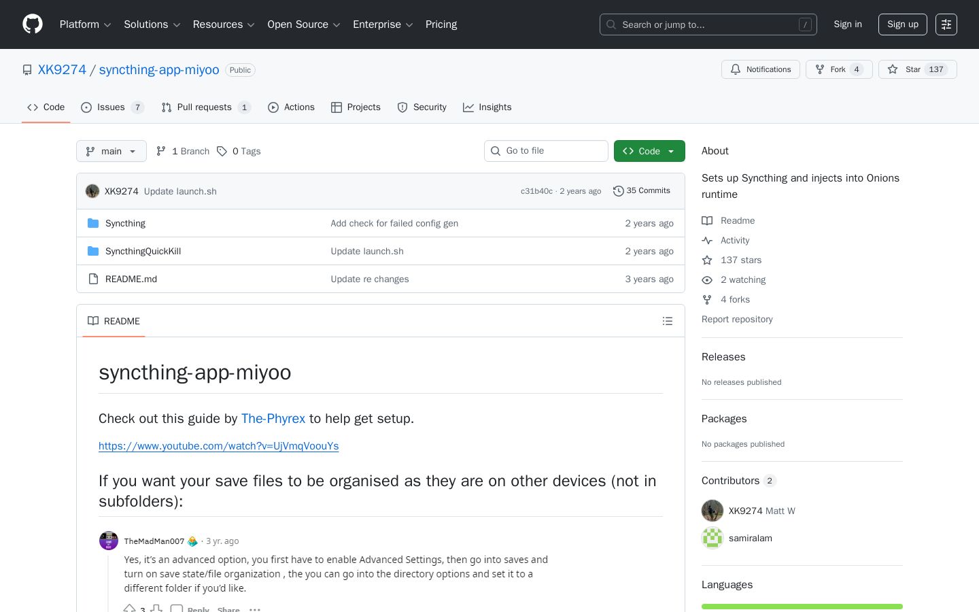Expand the Platform menu

86,24
